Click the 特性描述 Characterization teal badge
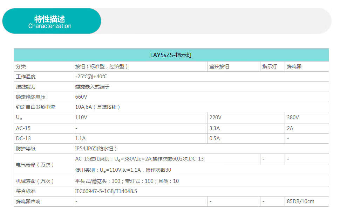The height and width of the screenshot is (214, 347). point(52,21)
